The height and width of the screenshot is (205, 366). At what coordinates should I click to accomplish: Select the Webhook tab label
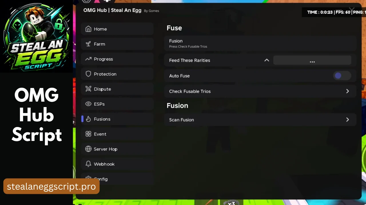coord(104,164)
